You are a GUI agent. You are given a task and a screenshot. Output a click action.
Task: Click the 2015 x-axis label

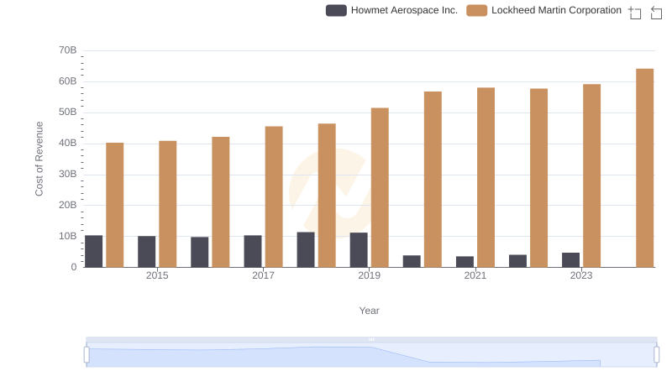(157, 275)
